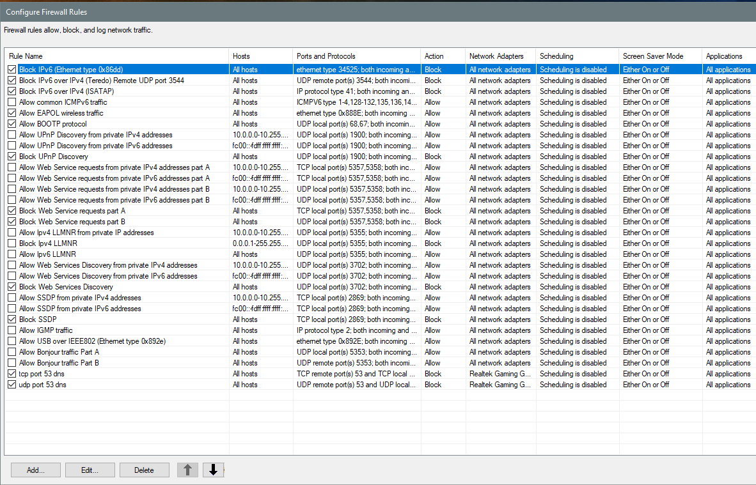The height and width of the screenshot is (485, 756).
Task: Uncheck the Allow BOOTP protocol rule
Action: (12, 124)
